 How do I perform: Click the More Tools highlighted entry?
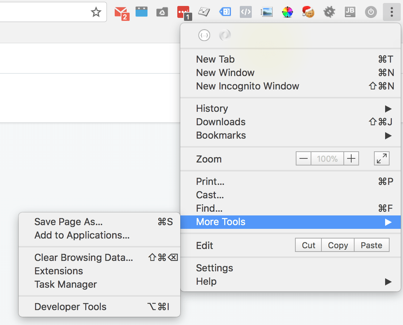pyautogui.click(x=291, y=222)
